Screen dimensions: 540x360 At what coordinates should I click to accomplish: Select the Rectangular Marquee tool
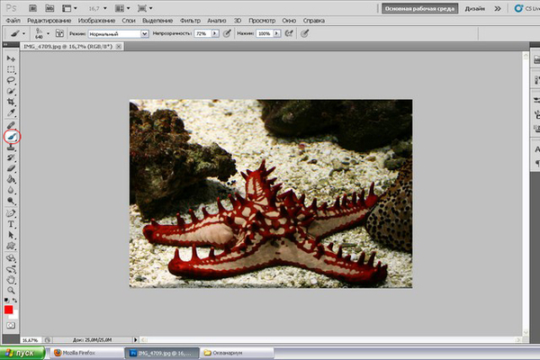(11, 69)
